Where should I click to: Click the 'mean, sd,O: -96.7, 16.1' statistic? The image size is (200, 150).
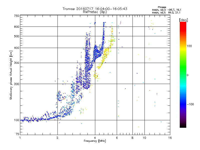pyautogui.click(x=166, y=10)
